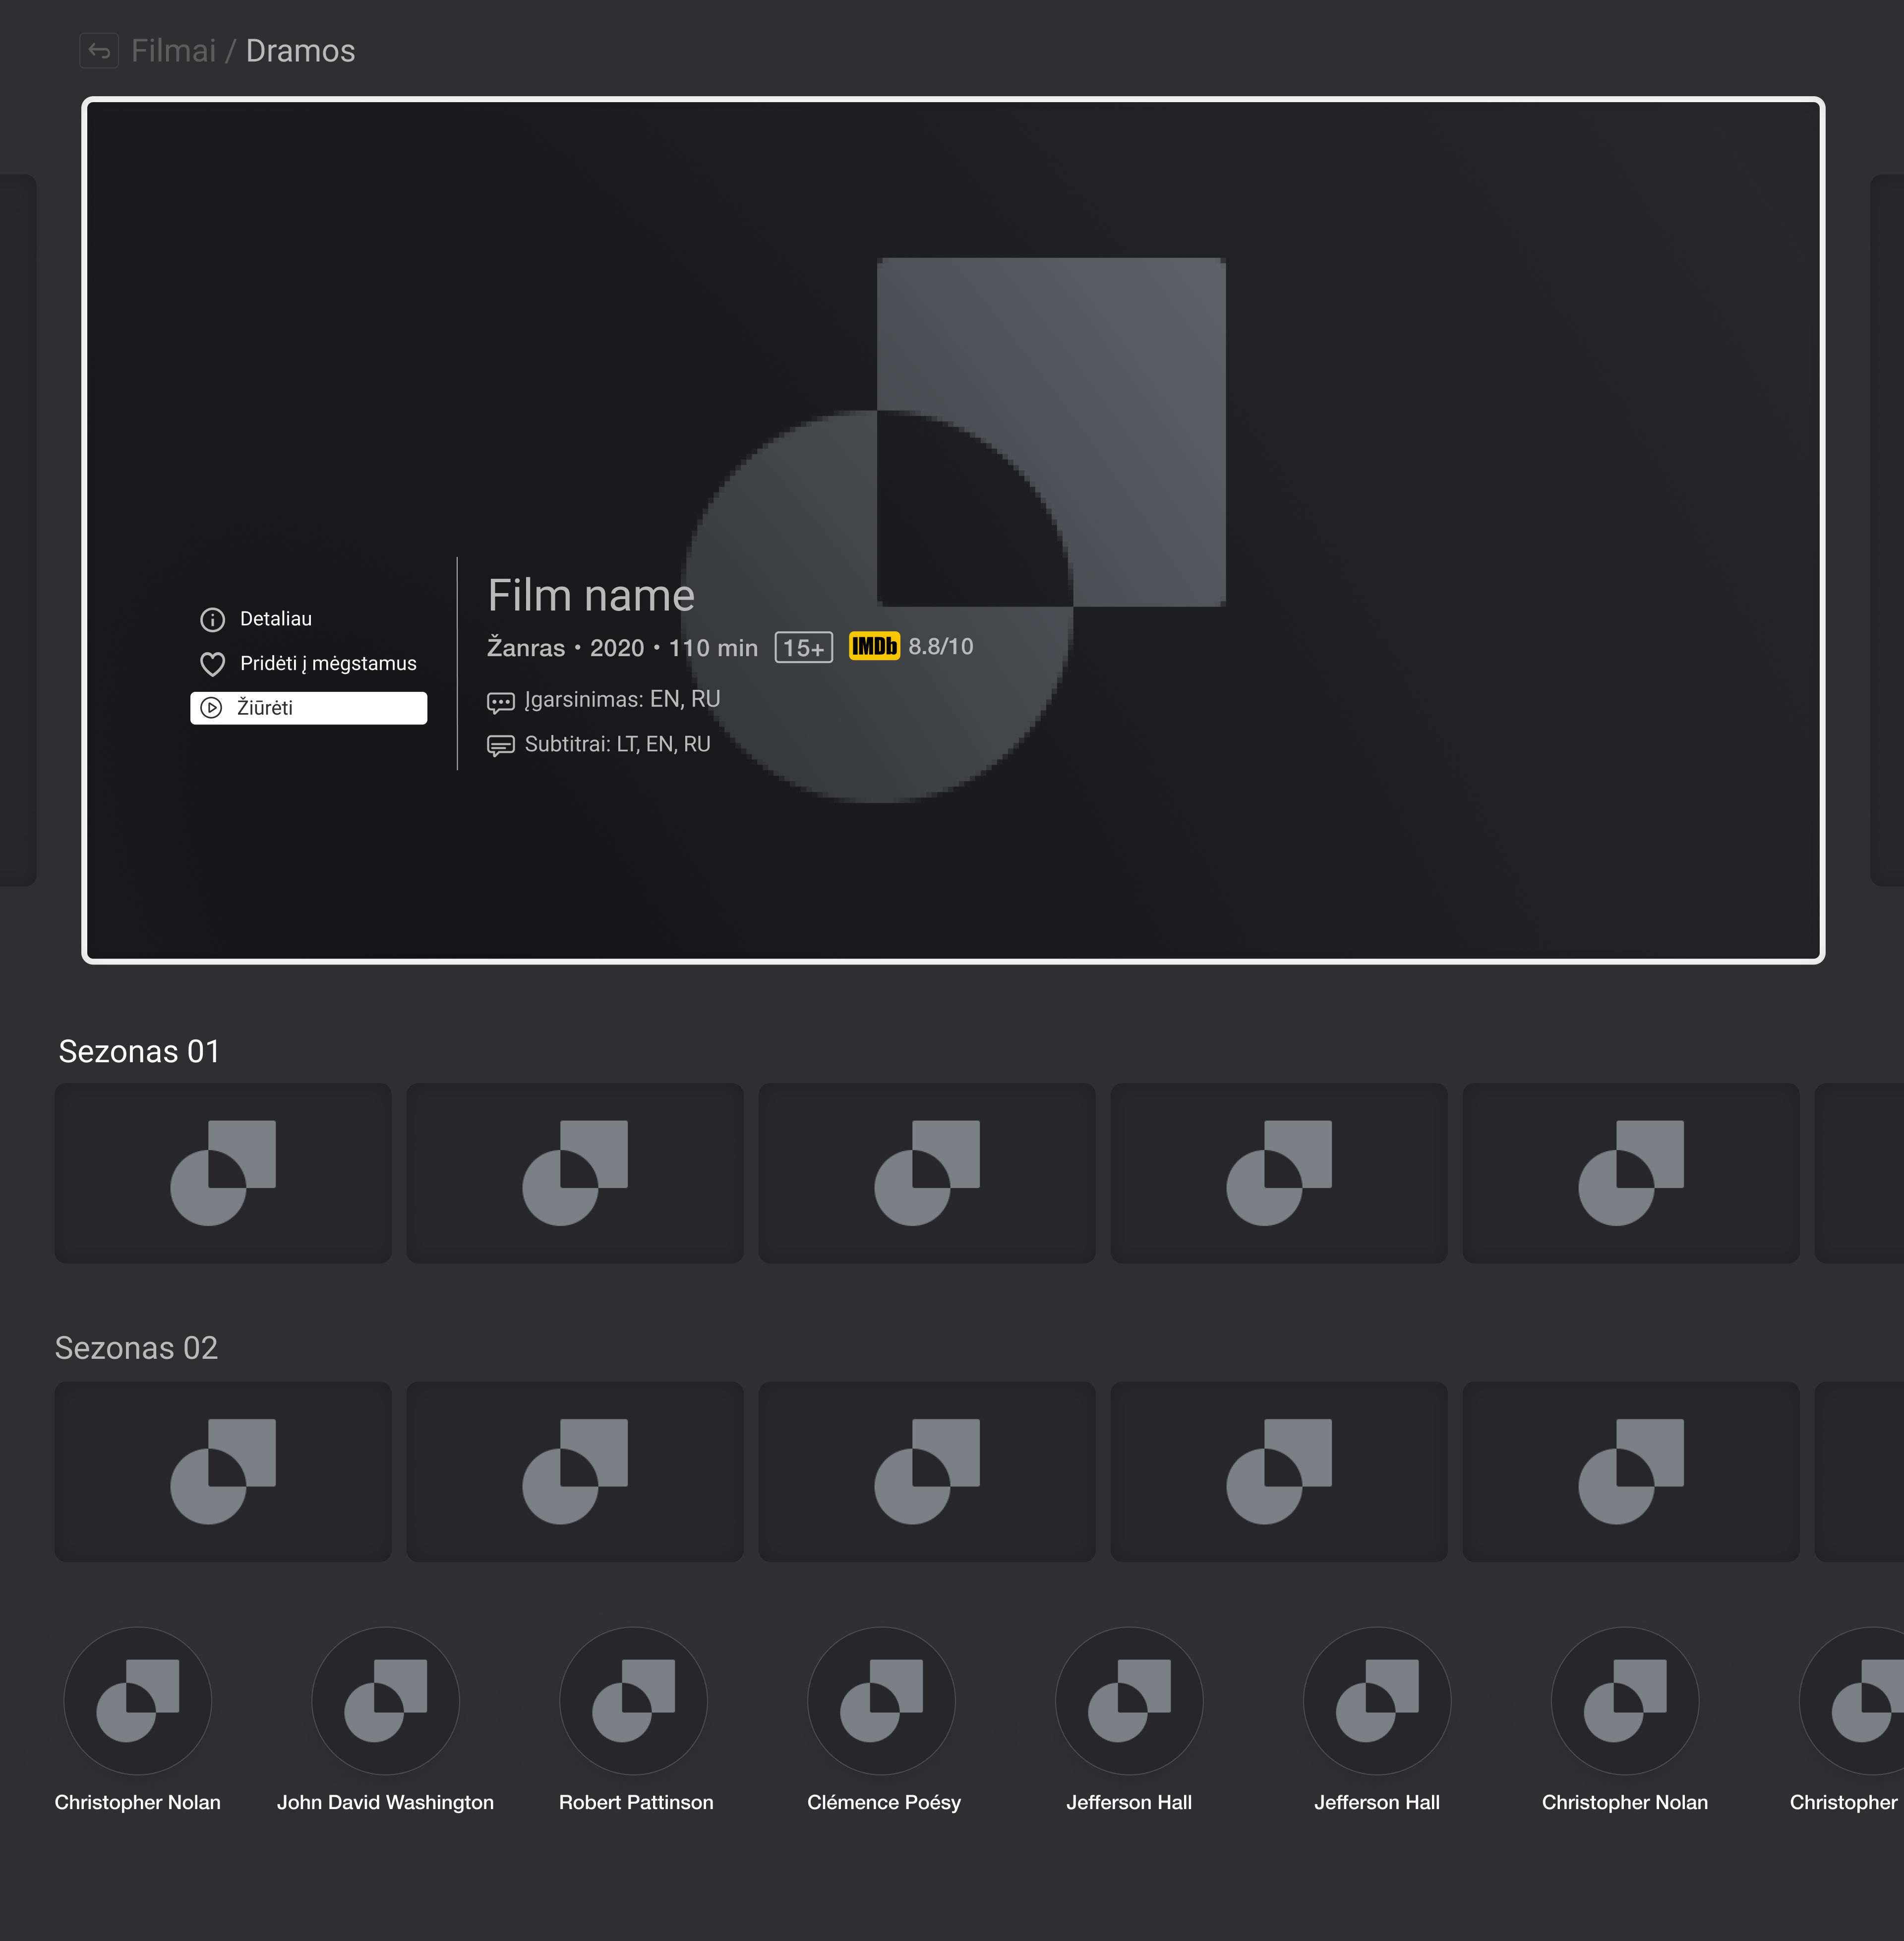
Task: Start watching with Žiūrėti button
Action: (308, 707)
